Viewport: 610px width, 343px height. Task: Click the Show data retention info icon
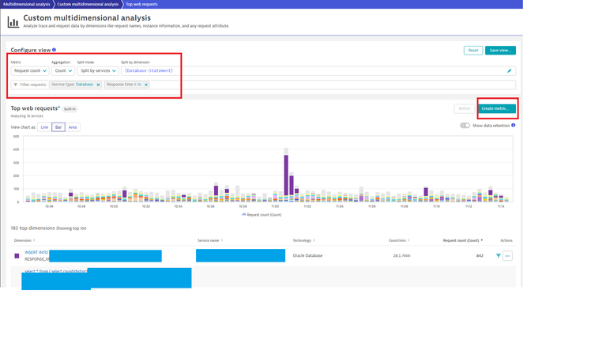click(x=514, y=125)
